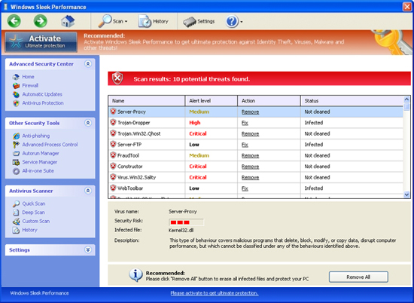This screenshot has height=303, width=414.
Task: Open the Automatic Updates link
Action: coord(42,94)
